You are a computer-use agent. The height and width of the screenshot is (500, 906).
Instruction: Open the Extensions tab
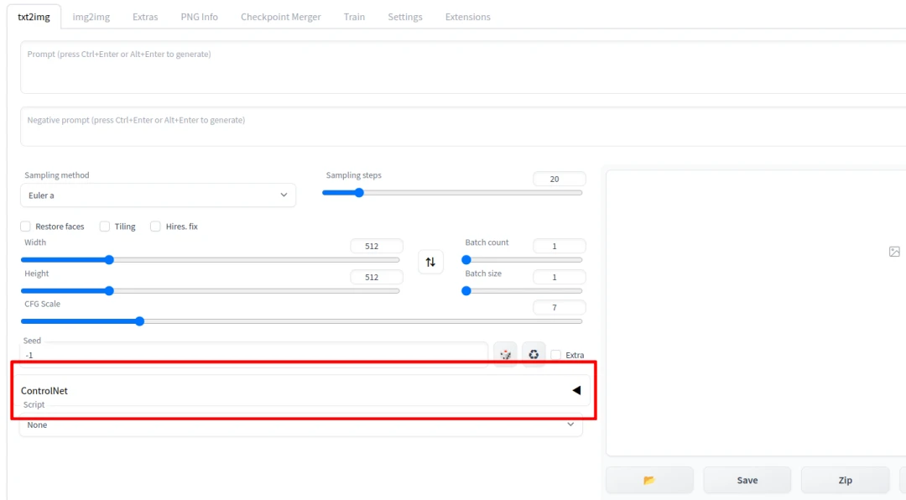pyautogui.click(x=467, y=17)
